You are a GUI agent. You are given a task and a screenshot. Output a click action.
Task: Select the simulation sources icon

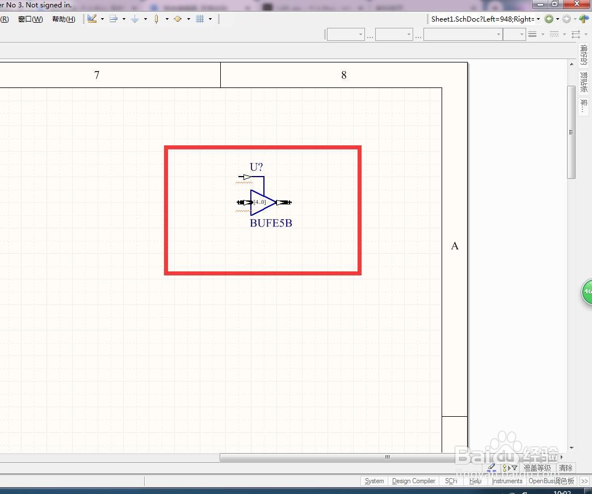pyautogui.click(x=178, y=19)
